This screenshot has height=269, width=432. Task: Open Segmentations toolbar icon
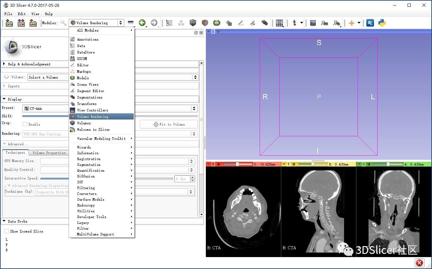pos(264,23)
